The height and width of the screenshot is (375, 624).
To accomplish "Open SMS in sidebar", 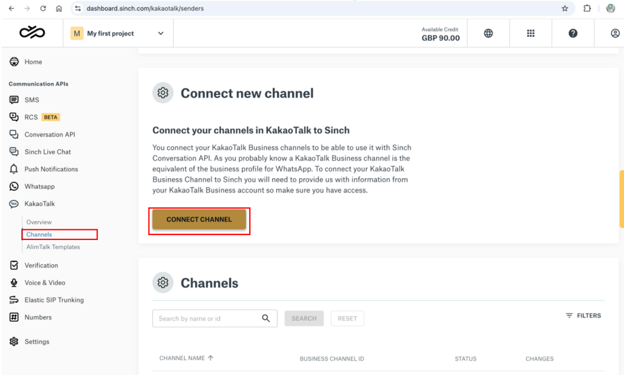I will pos(24,100).
